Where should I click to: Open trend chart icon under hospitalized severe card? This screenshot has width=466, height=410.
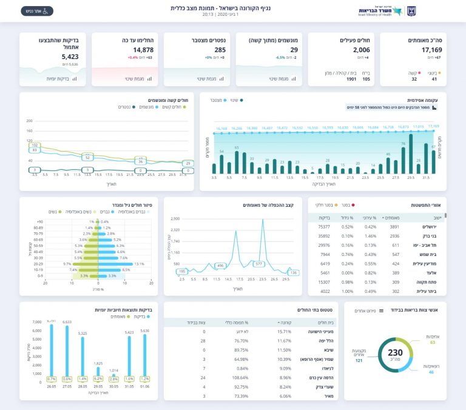point(294,78)
